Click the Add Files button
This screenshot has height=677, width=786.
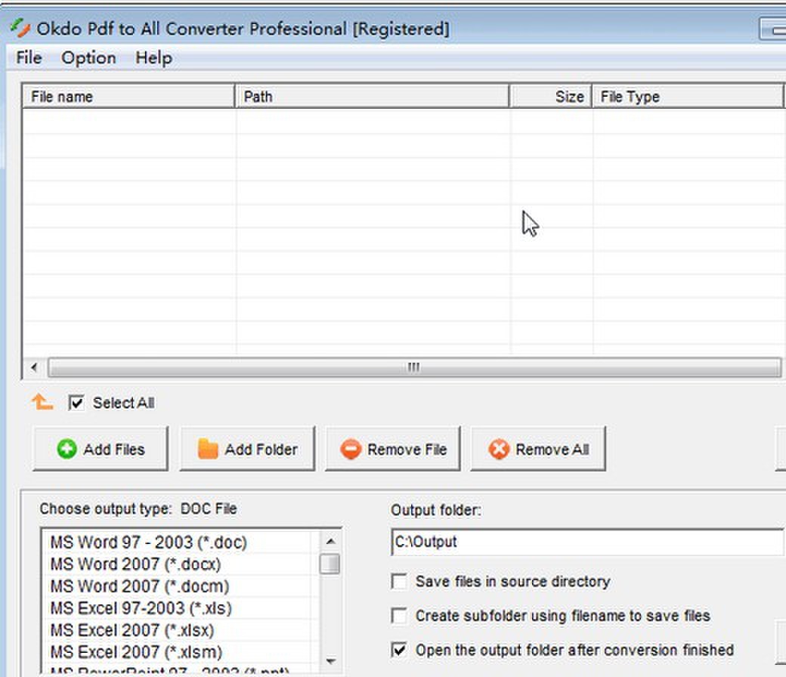click(101, 449)
